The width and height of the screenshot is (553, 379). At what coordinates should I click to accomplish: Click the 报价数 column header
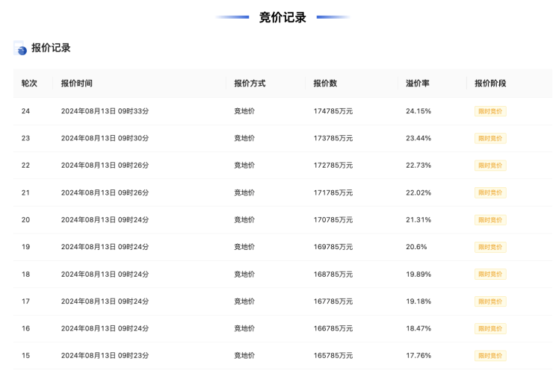(x=325, y=84)
